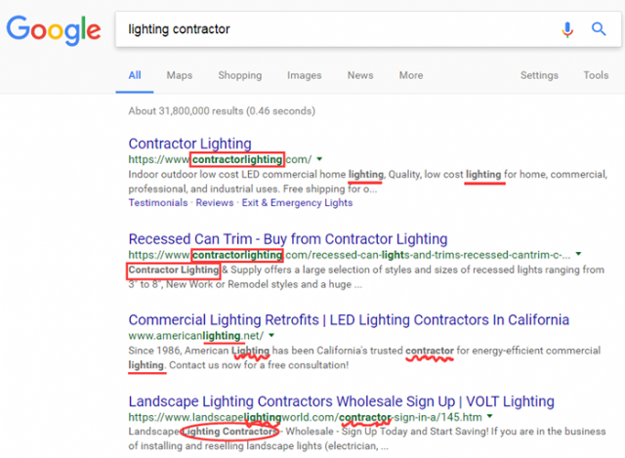This screenshot has height=458, width=625.
Task: Expand dropdown arrow after landscapelightingworld.com URL
Action: (x=490, y=417)
